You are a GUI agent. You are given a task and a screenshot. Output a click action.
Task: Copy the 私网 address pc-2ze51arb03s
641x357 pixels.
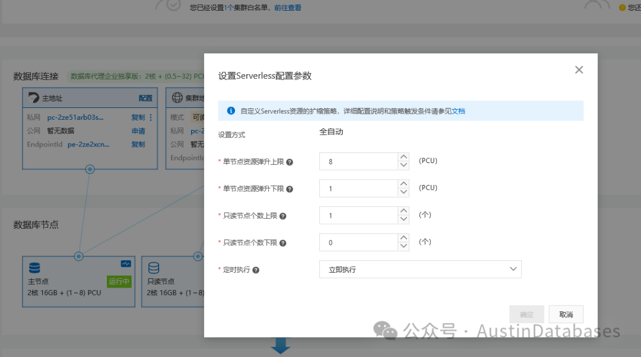pyautogui.click(x=138, y=117)
